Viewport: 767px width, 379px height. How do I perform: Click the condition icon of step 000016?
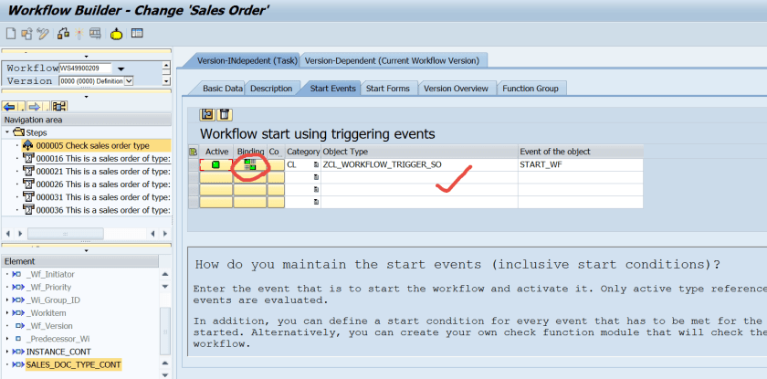tap(28, 158)
